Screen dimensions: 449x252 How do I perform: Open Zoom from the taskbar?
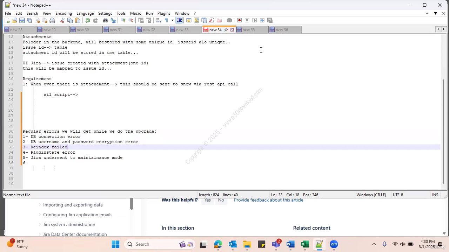(x=334, y=244)
